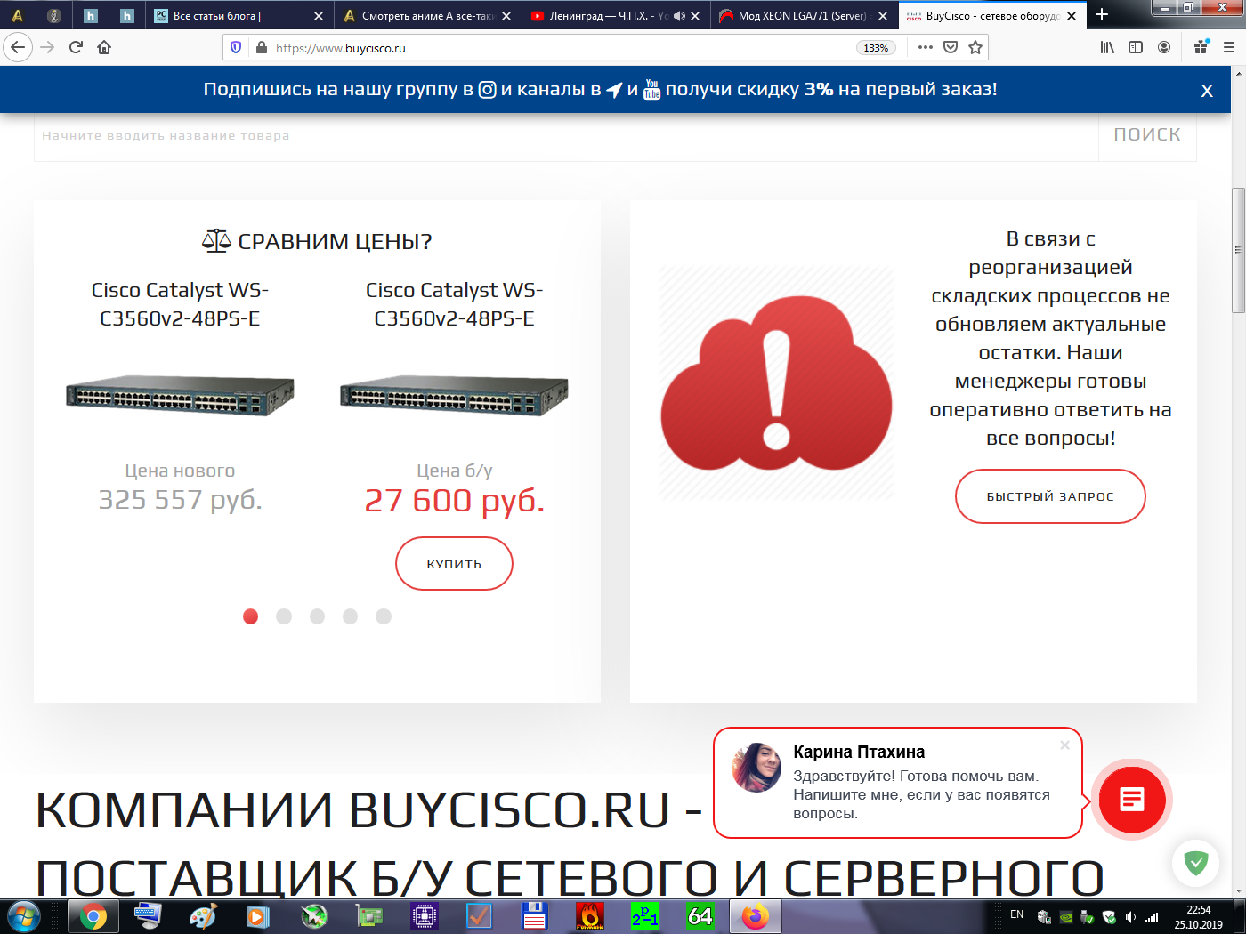The height and width of the screenshot is (934, 1246).
Task: Open Paint from the taskbar
Action: [203, 916]
